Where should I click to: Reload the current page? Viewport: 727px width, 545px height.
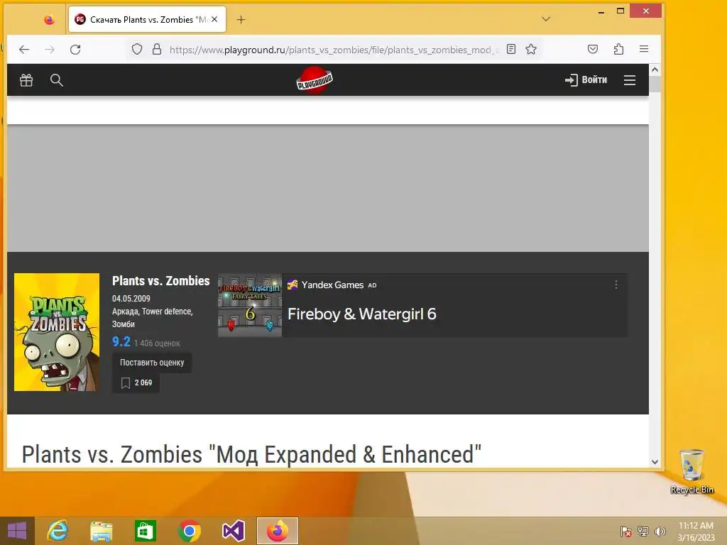pos(75,50)
